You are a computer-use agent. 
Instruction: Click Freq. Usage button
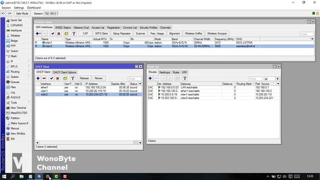(157, 33)
